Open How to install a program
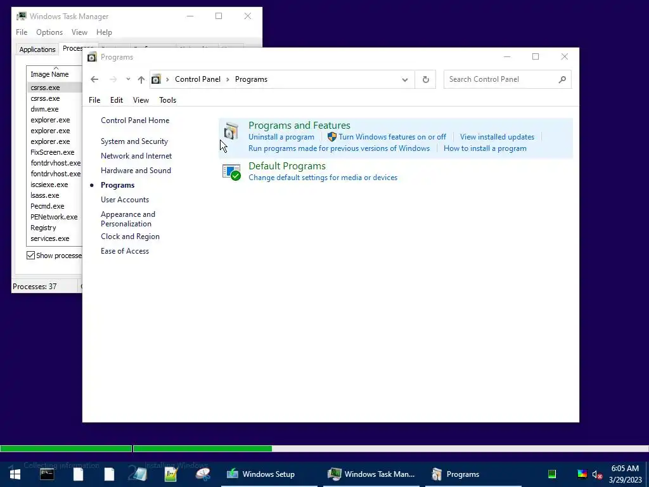The image size is (649, 487). pos(485,148)
